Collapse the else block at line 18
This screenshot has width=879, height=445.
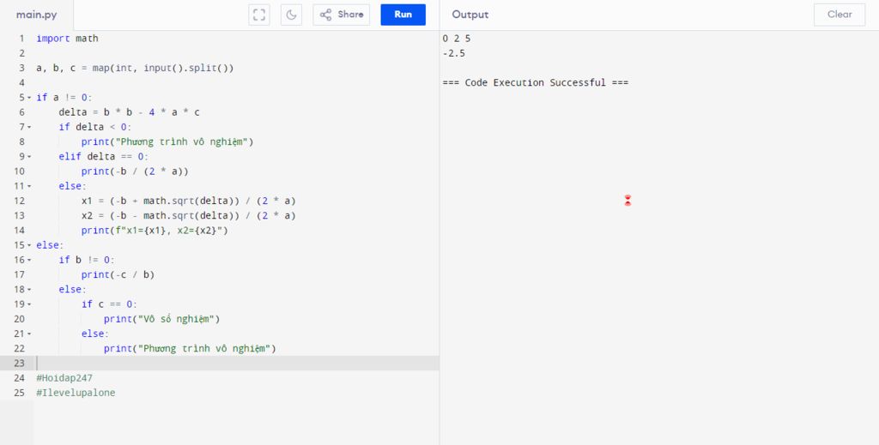(x=29, y=290)
